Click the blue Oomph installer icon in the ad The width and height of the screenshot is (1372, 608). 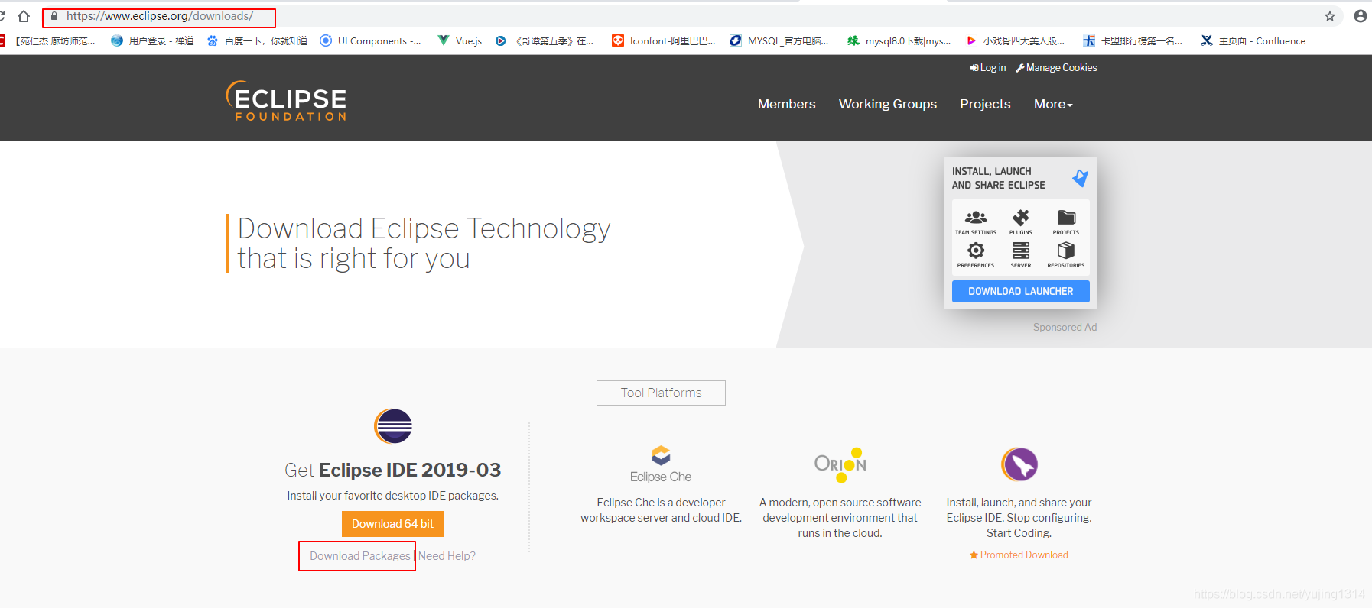click(x=1080, y=178)
